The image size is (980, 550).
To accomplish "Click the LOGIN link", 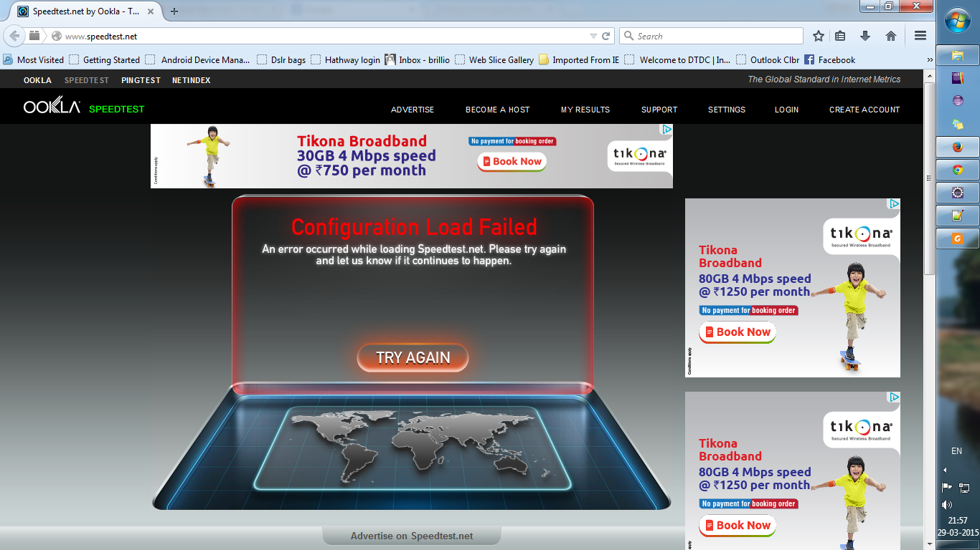I will 787,110.
